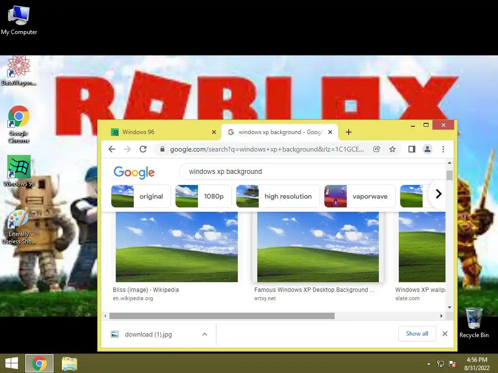Image resolution: width=498 pixels, height=373 pixels.
Task: Open artsy.net Bliss image thumbnail
Action: click(318, 247)
